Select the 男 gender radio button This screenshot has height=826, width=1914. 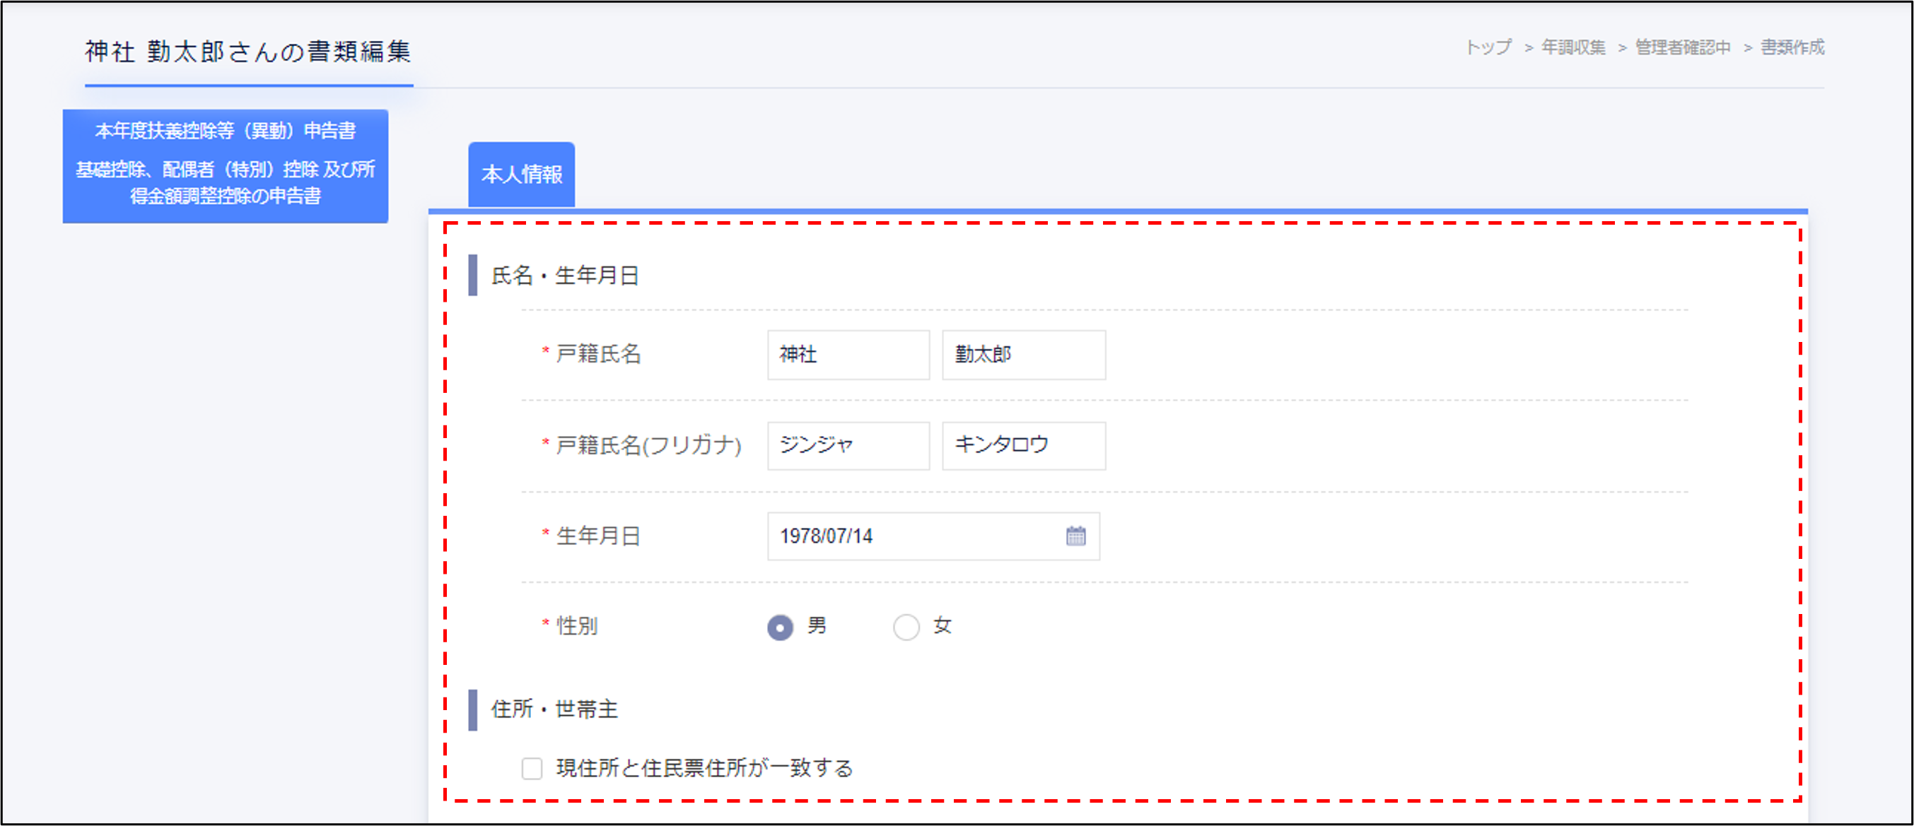point(779,627)
